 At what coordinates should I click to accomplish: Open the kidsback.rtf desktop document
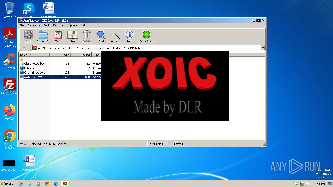click(48, 10)
